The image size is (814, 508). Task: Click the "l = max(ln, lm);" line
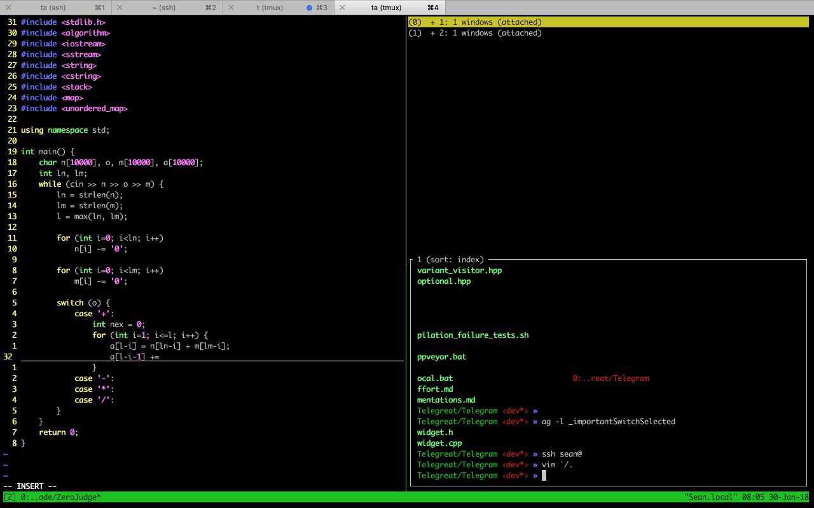[x=92, y=217]
